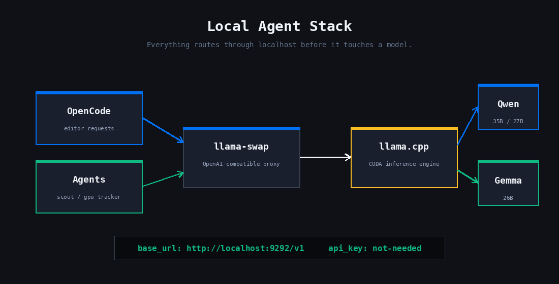Click the '35B / 27B' size label
This screenshot has height=284, width=559.
point(508,121)
